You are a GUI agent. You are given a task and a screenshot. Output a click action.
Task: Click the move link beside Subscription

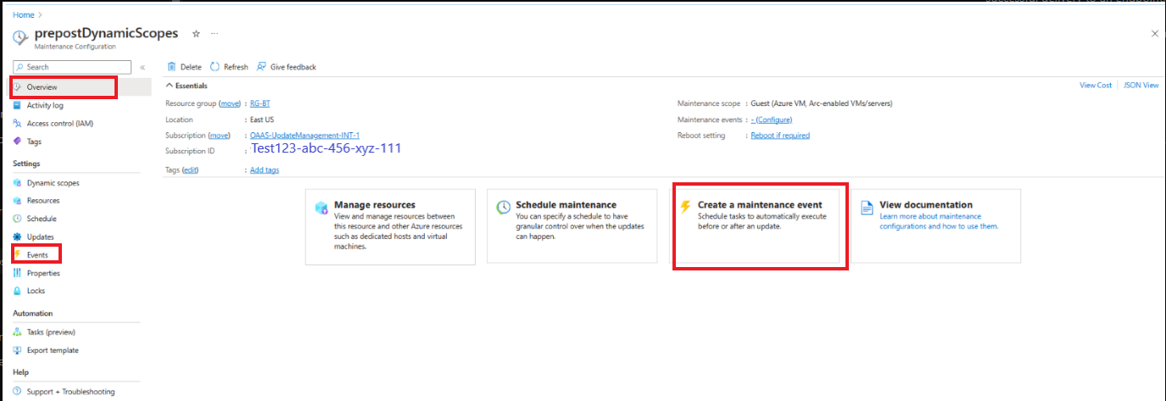point(219,136)
